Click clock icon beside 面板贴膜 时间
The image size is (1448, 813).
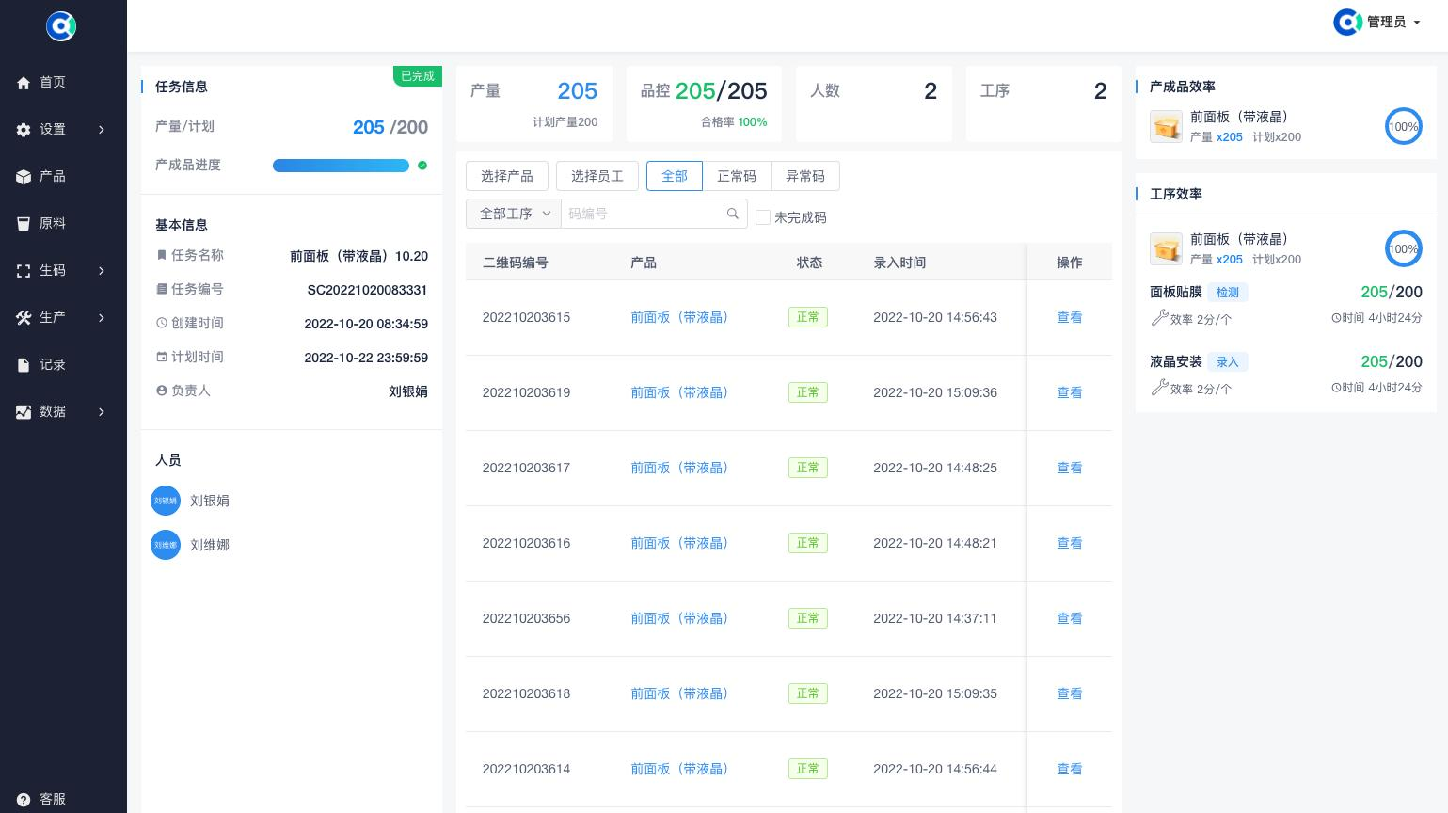[1336, 318]
